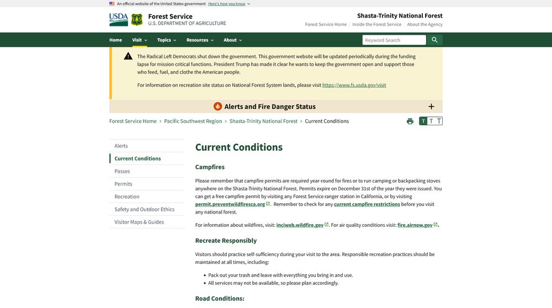
Task: Open the Topics dropdown menu
Action: 167,40
